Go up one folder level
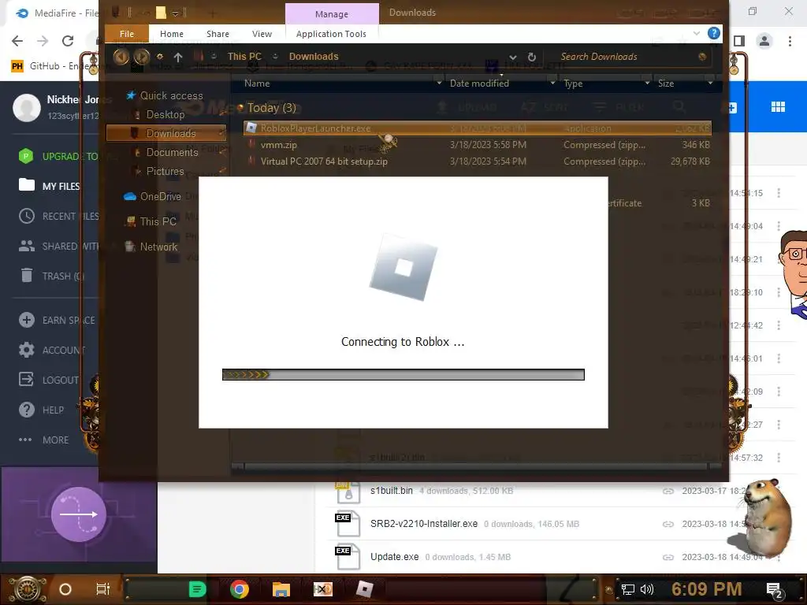Image resolution: width=807 pixels, height=605 pixels. (x=178, y=57)
